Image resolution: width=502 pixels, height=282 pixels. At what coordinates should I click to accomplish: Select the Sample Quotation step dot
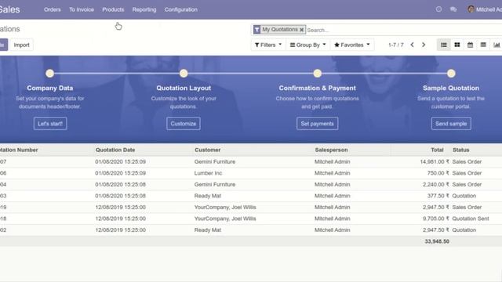[x=451, y=74]
